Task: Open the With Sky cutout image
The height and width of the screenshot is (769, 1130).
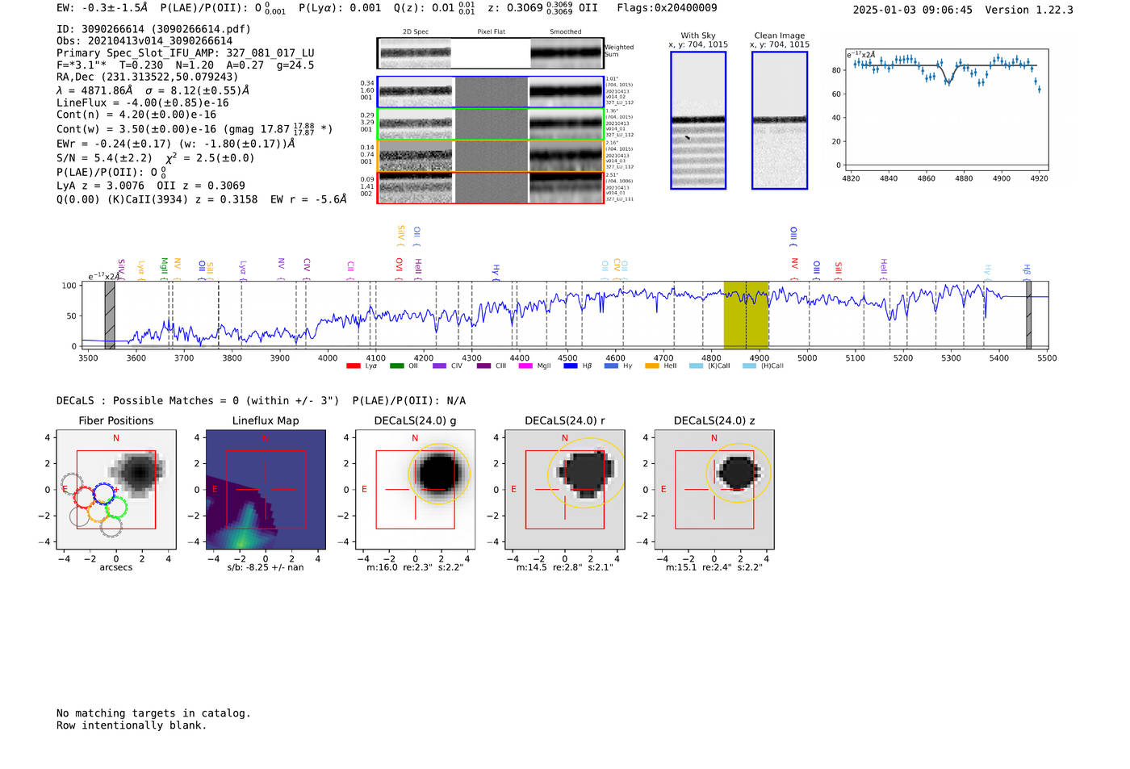Action: (698, 120)
